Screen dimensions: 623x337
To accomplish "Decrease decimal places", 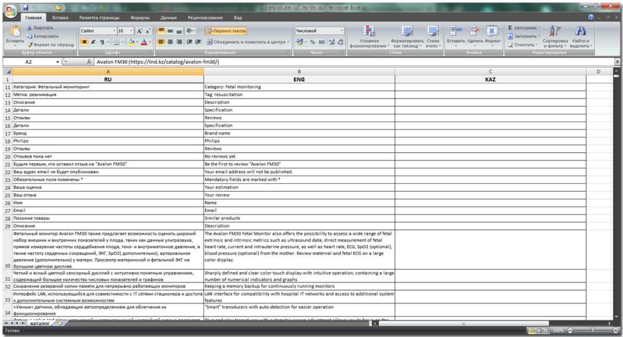I will (x=341, y=42).
